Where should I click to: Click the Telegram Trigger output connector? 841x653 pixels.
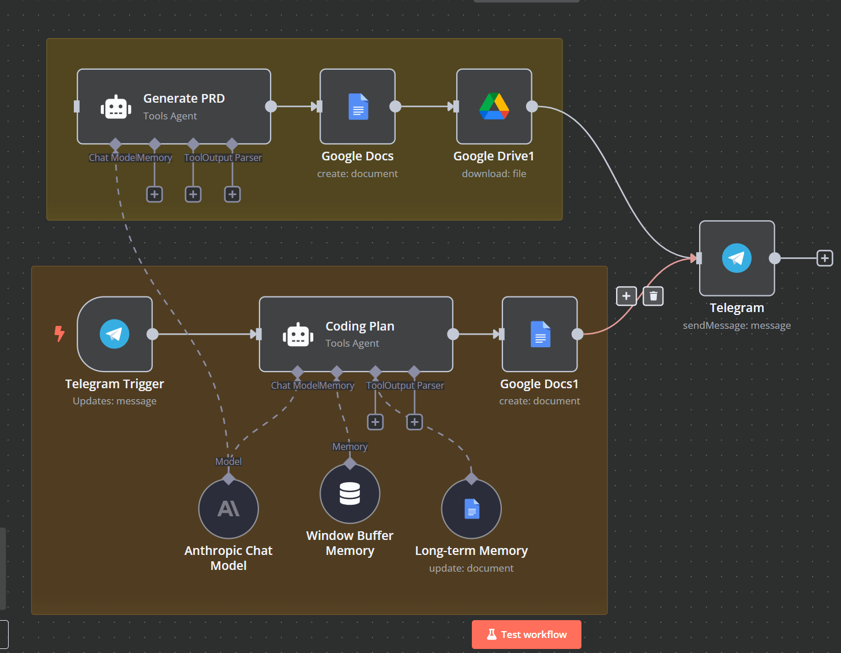(x=152, y=334)
